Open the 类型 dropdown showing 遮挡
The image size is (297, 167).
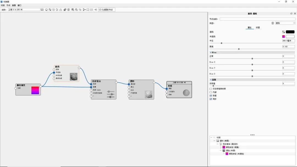[285, 23]
